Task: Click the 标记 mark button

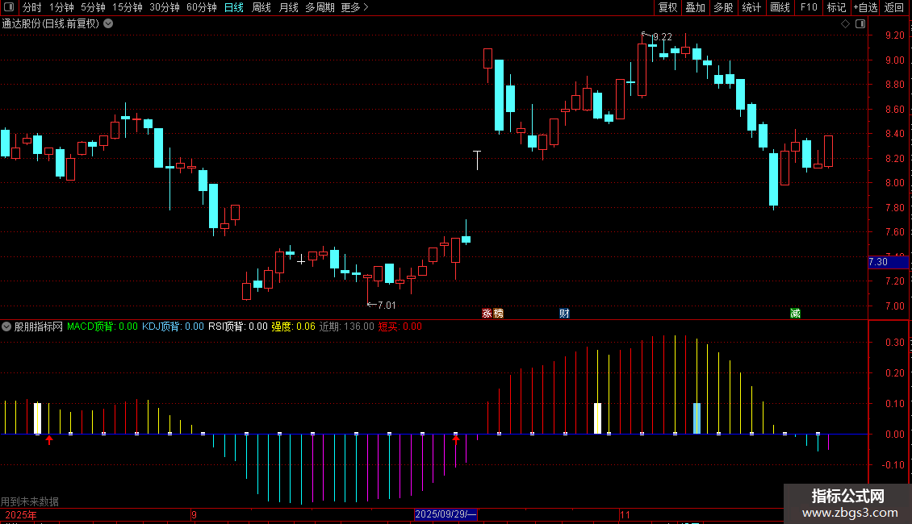Action: (x=836, y=7)
